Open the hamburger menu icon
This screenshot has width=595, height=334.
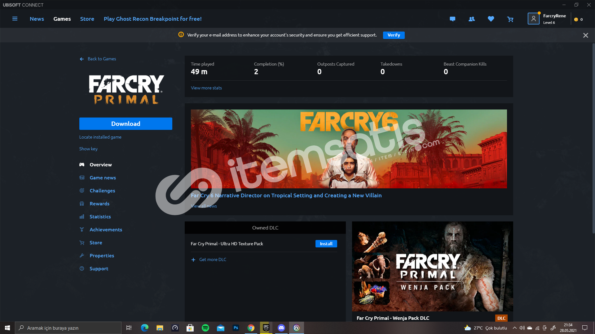coord(15,19)
